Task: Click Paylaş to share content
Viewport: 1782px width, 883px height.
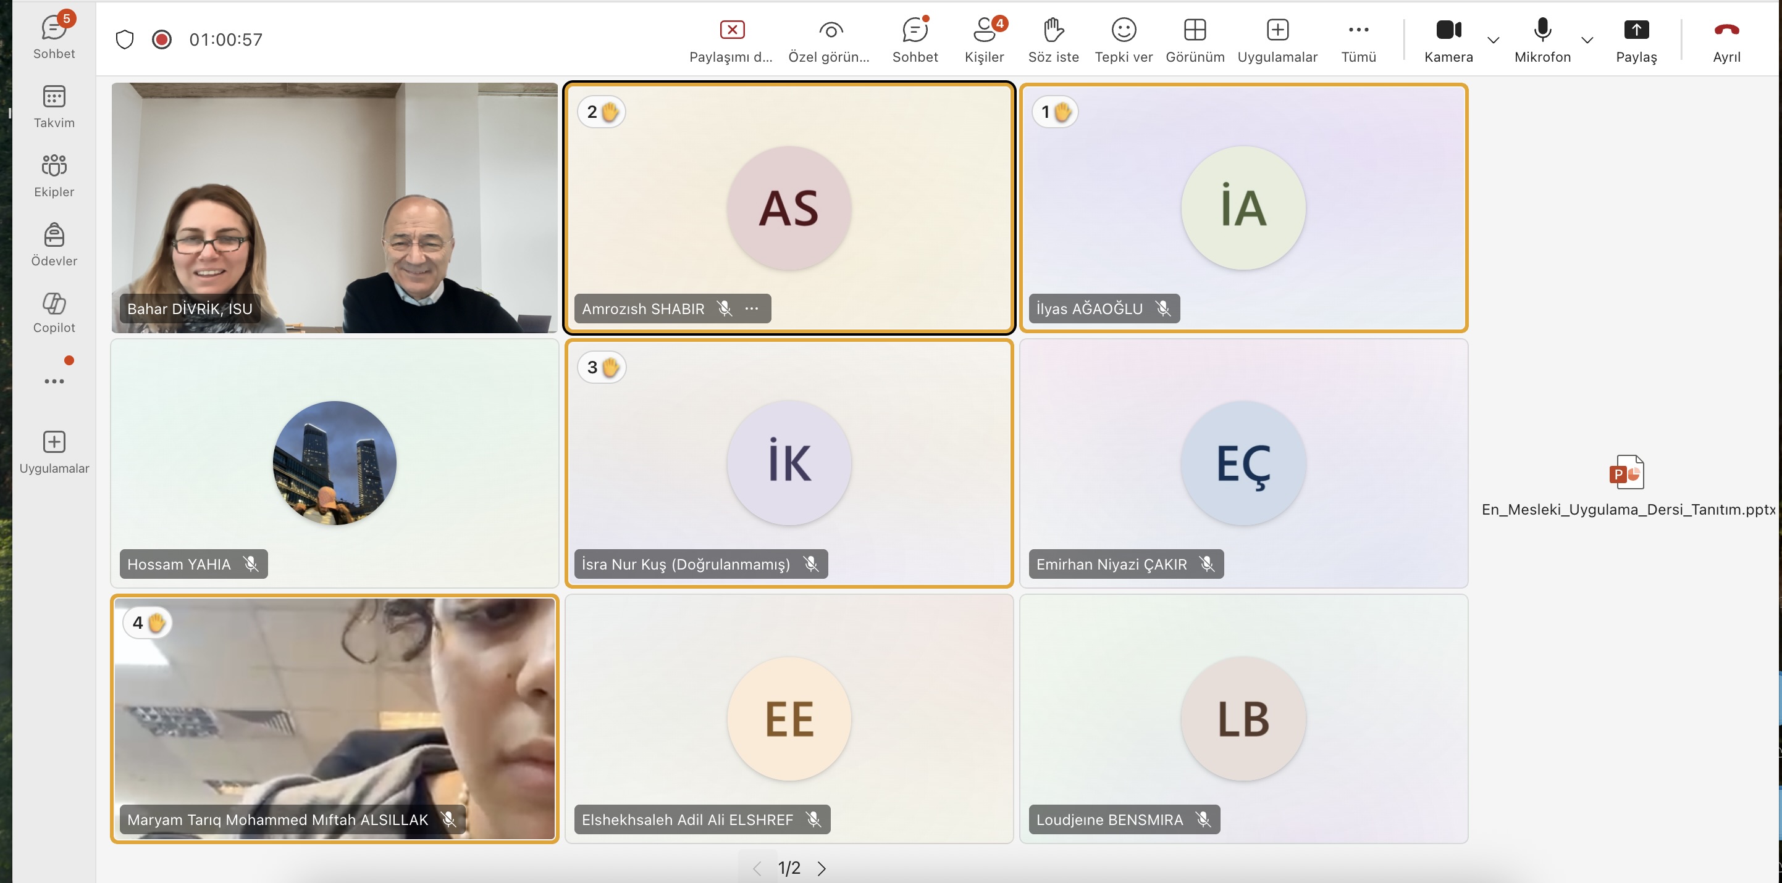Action: [x=1636, y=39]
